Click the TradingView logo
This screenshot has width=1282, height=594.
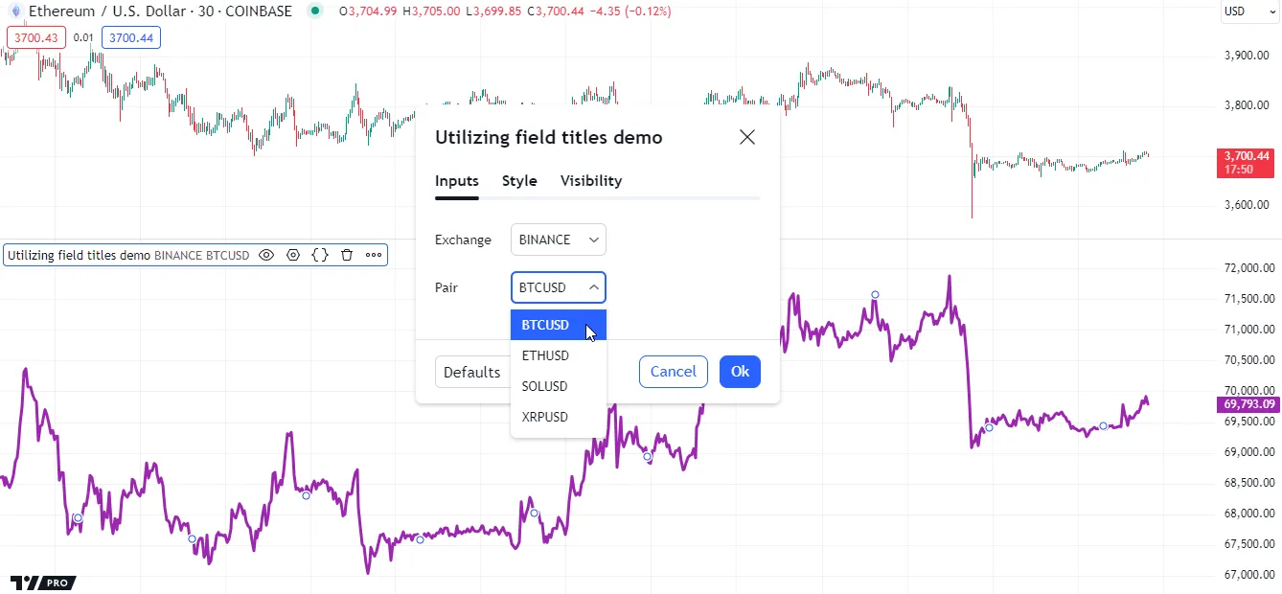[42, 583]
